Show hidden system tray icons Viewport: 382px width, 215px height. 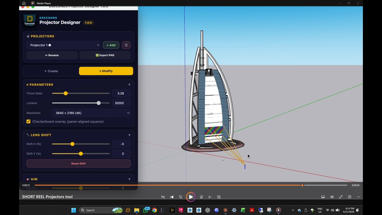(293, 210)
